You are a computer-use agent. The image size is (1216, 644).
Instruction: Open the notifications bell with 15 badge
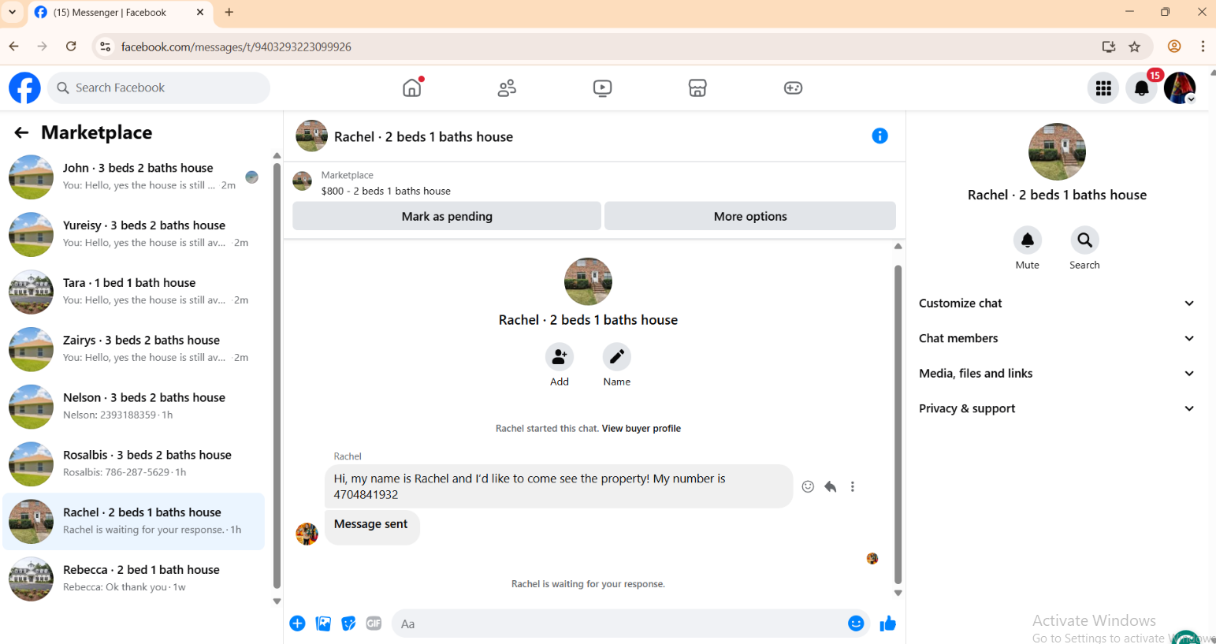point(1141,88)
